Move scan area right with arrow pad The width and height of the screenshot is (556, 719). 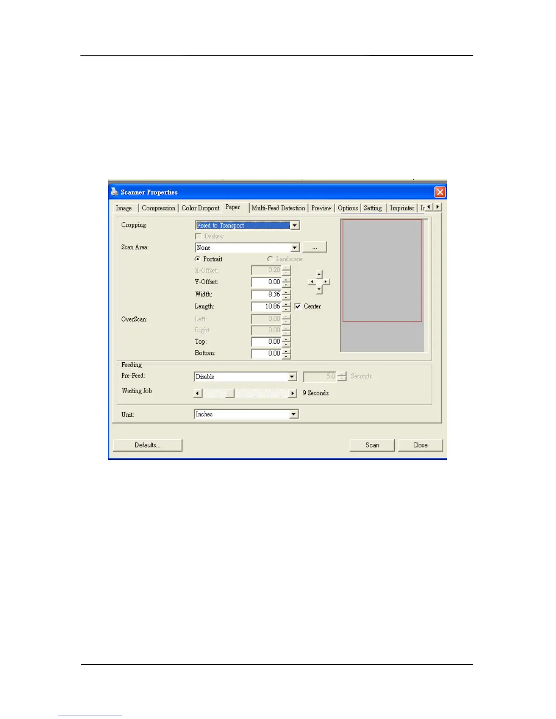click(326, 282)
